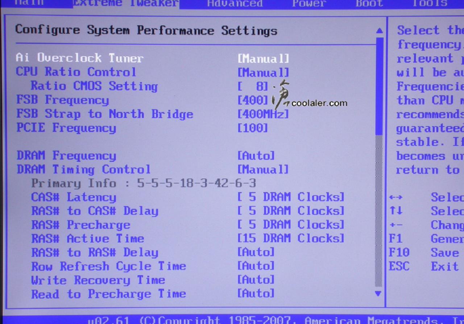Change RAS# Active Time 15 DRAM Clocks
This screenshot has width=464, height=324.
click(x=291, y=238)
